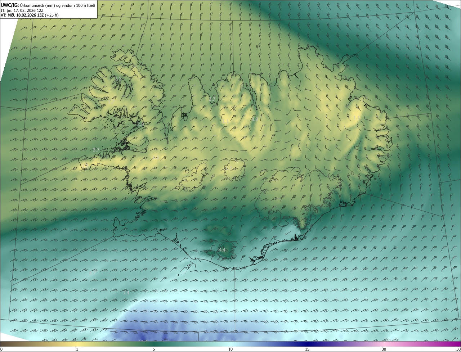Select valid time "VT: Mið. 18.02.2026 13Z (+25 h)"
Image resolution: width=461 pixels, height=352 pixels.
30,15
